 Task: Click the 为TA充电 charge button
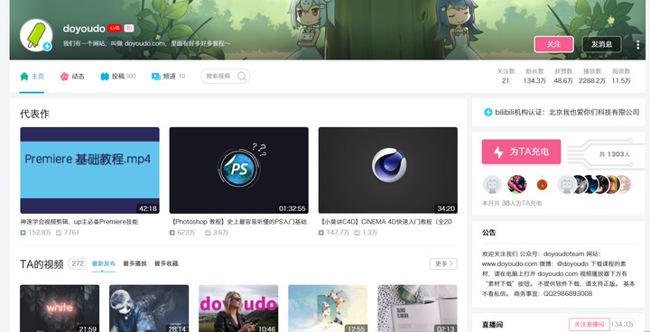(x=521, y=152)
